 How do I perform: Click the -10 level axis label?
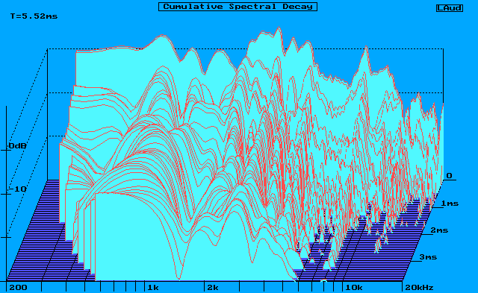(x=18, y=189)
